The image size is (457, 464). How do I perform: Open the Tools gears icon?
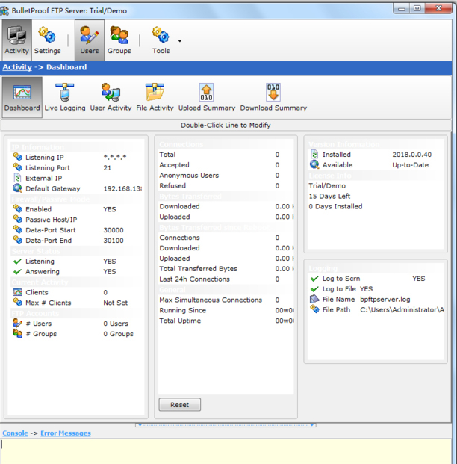click(161, 40)
